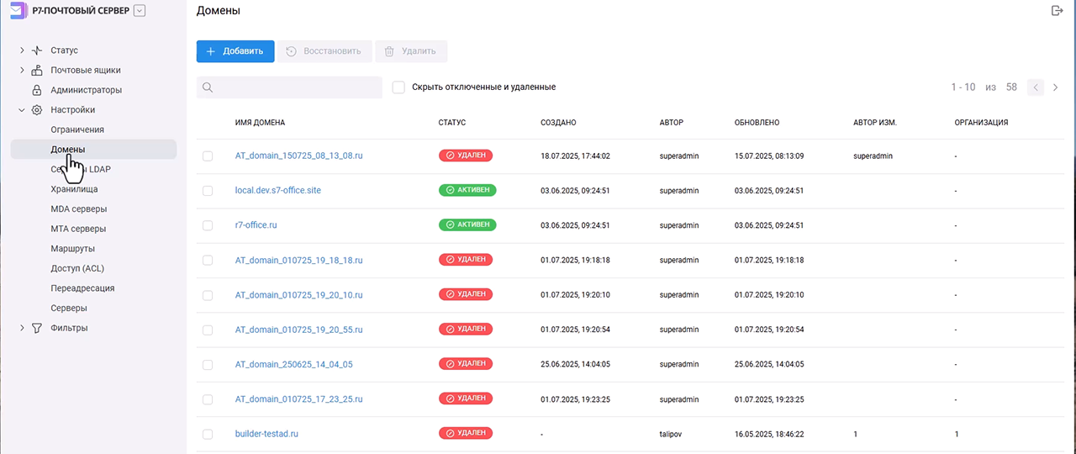Open MTA серверы menu item

(x=78, y=229)
